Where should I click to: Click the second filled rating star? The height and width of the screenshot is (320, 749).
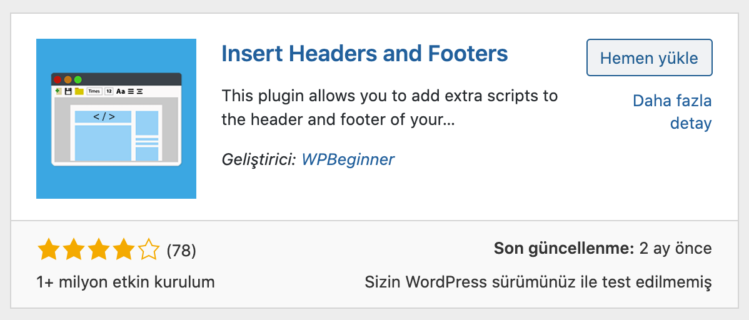coord(74,250)
